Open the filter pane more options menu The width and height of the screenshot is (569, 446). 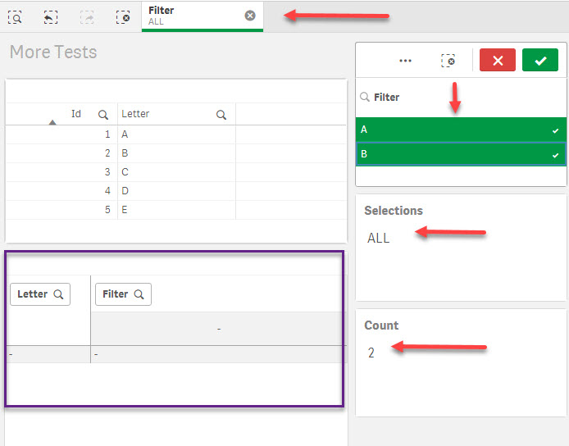pos(405,61)
